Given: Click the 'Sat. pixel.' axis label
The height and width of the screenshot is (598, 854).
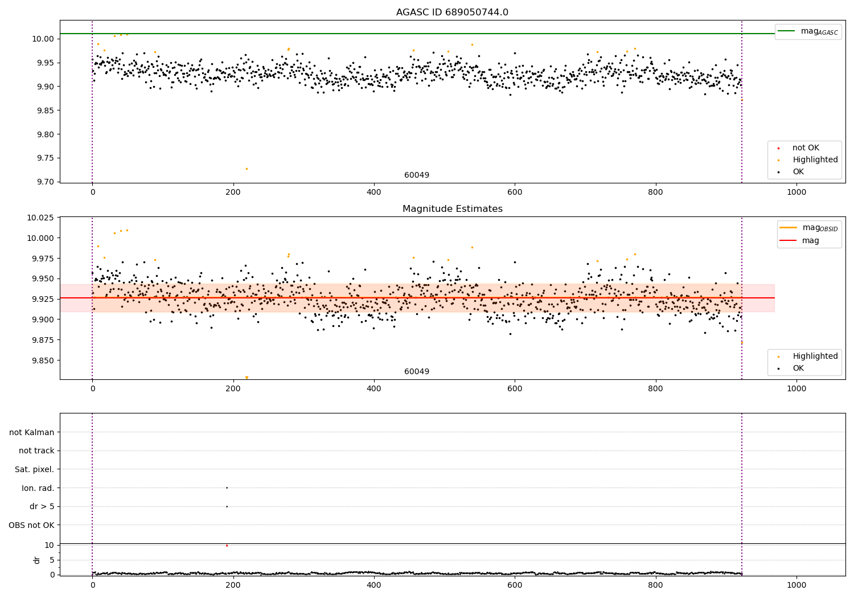Looking at the screenshot, I should pos(35,469).
